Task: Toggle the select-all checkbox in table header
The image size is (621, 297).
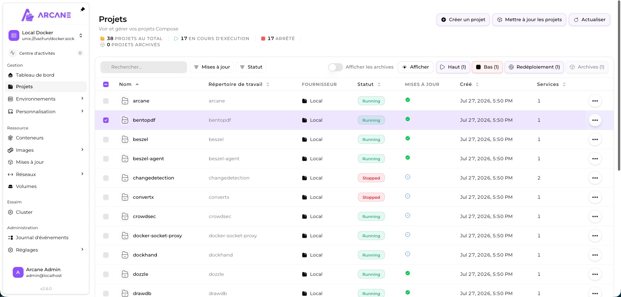Action: click(x=106, y=84)
